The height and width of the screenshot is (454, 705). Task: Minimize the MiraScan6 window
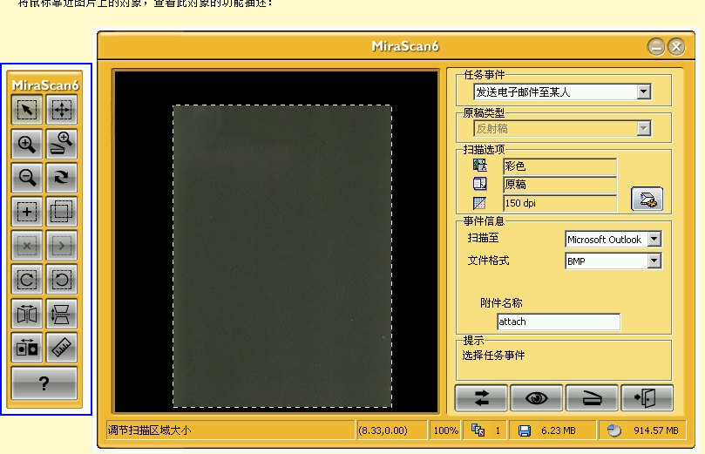[656, 47]
